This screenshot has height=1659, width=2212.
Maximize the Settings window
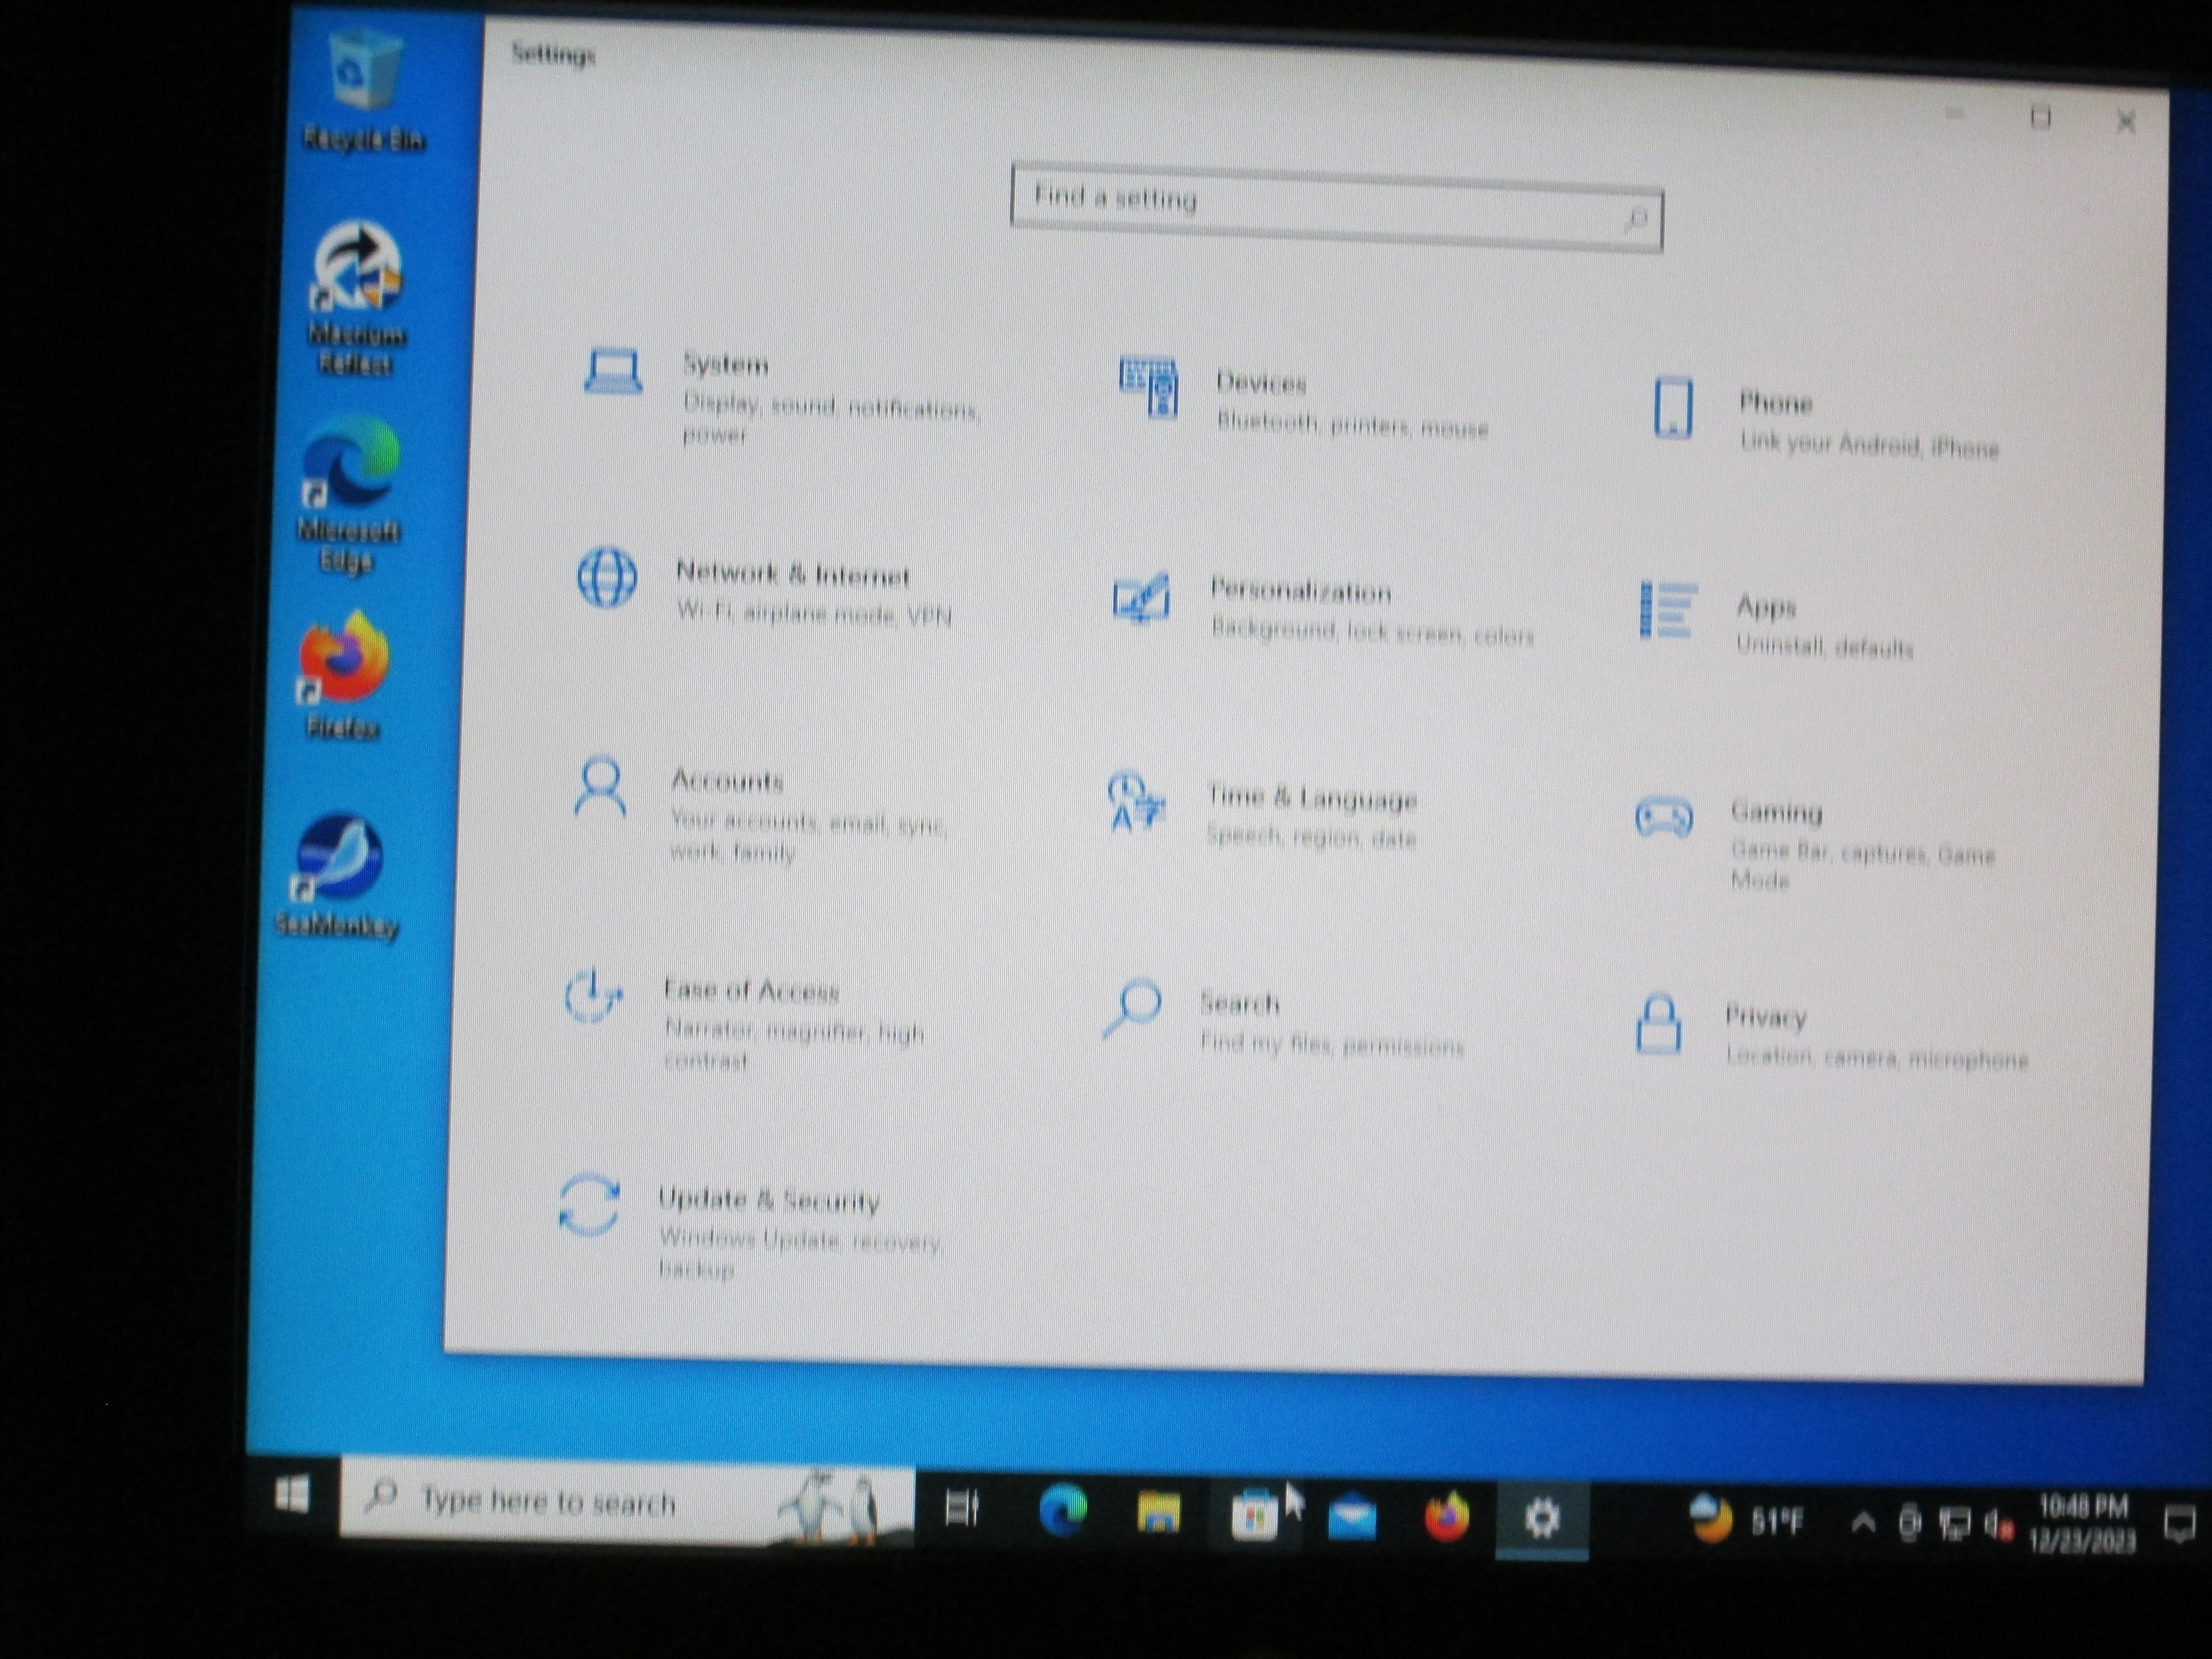click(2041, 118)
